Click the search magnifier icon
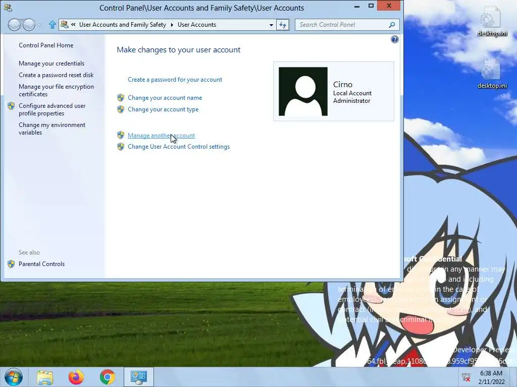Viewport: 517px width, 387px height. point(392,25)
